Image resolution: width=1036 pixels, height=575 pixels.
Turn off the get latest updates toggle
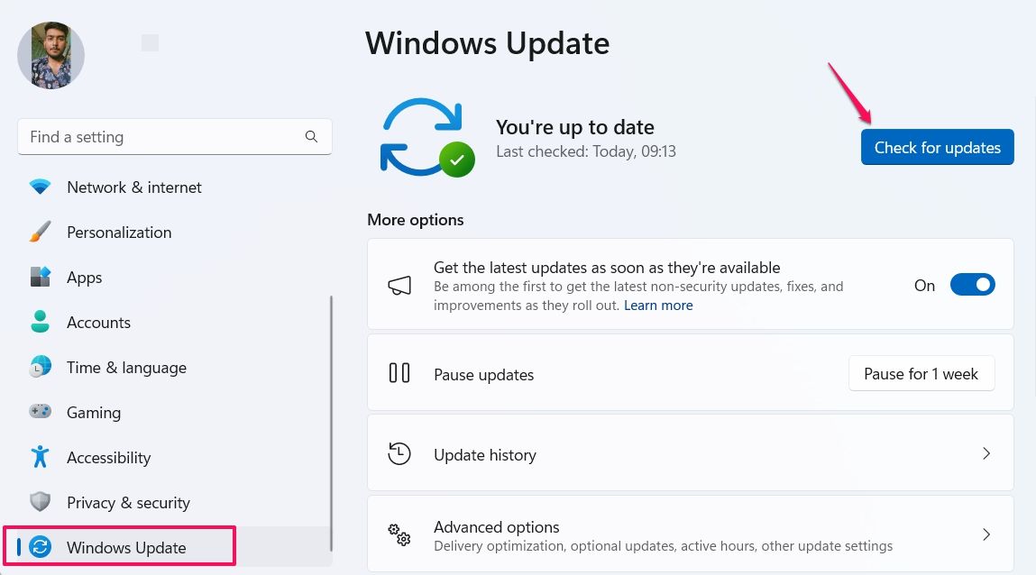pyautogui.click(x=972, y=285)
